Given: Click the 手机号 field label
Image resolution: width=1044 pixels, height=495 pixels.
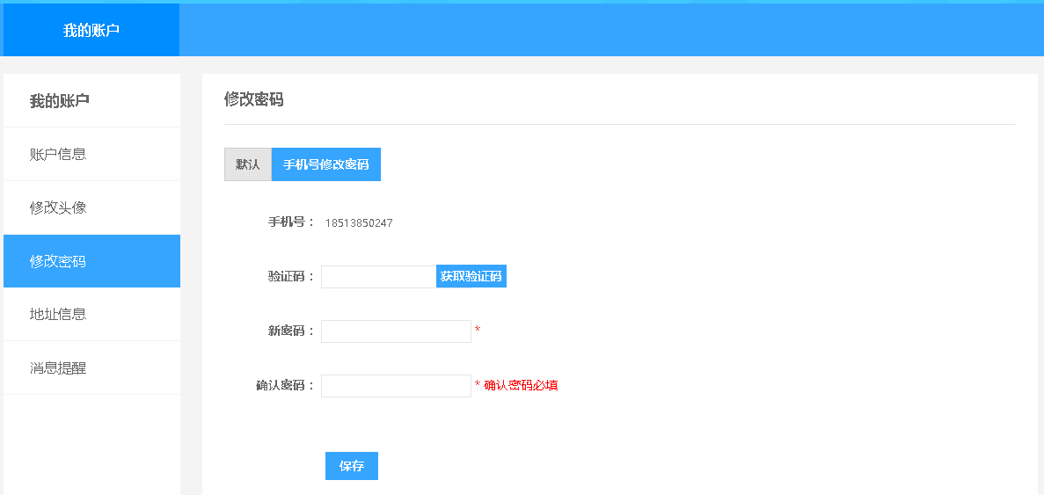Looking at the screenshot, I should click(290, 222).
